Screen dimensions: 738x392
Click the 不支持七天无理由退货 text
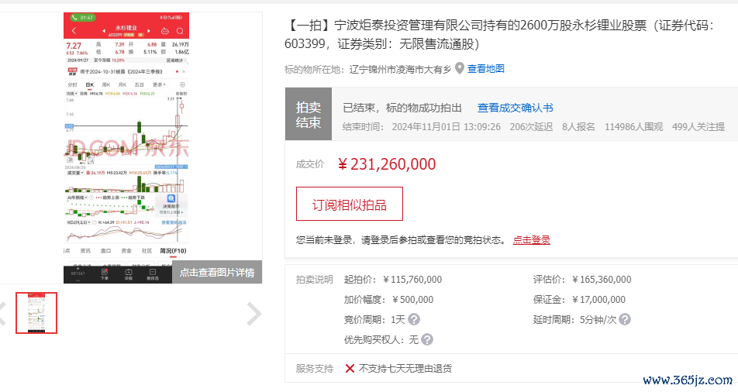[405, 369]
